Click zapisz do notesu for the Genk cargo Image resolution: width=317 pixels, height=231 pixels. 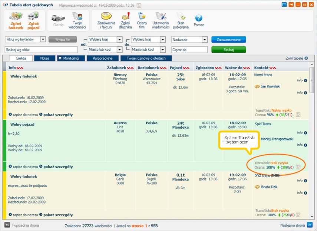click(x=23, y=215)
